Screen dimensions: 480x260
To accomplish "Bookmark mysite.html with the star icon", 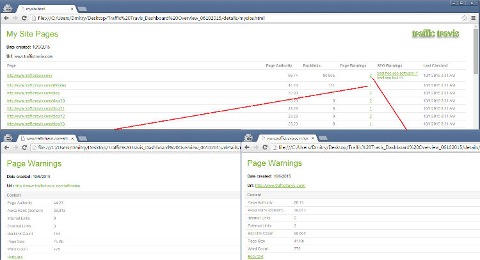I will (465, 18).
